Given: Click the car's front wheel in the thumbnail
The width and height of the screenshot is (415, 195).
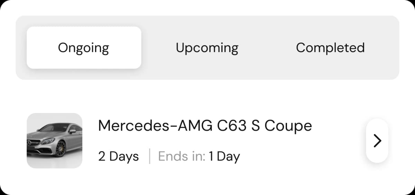Looking at the screenshot, I should coord(60,148).
